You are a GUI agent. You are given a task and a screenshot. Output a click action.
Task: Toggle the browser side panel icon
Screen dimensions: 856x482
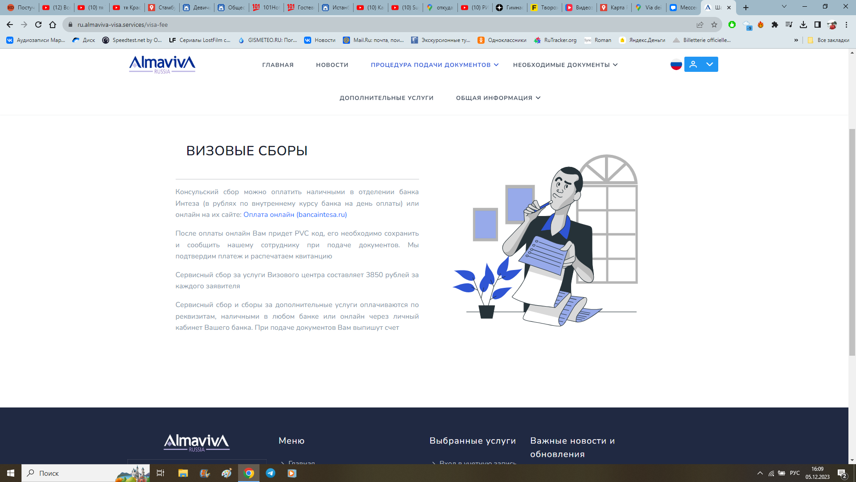click(x=818, y=25)
